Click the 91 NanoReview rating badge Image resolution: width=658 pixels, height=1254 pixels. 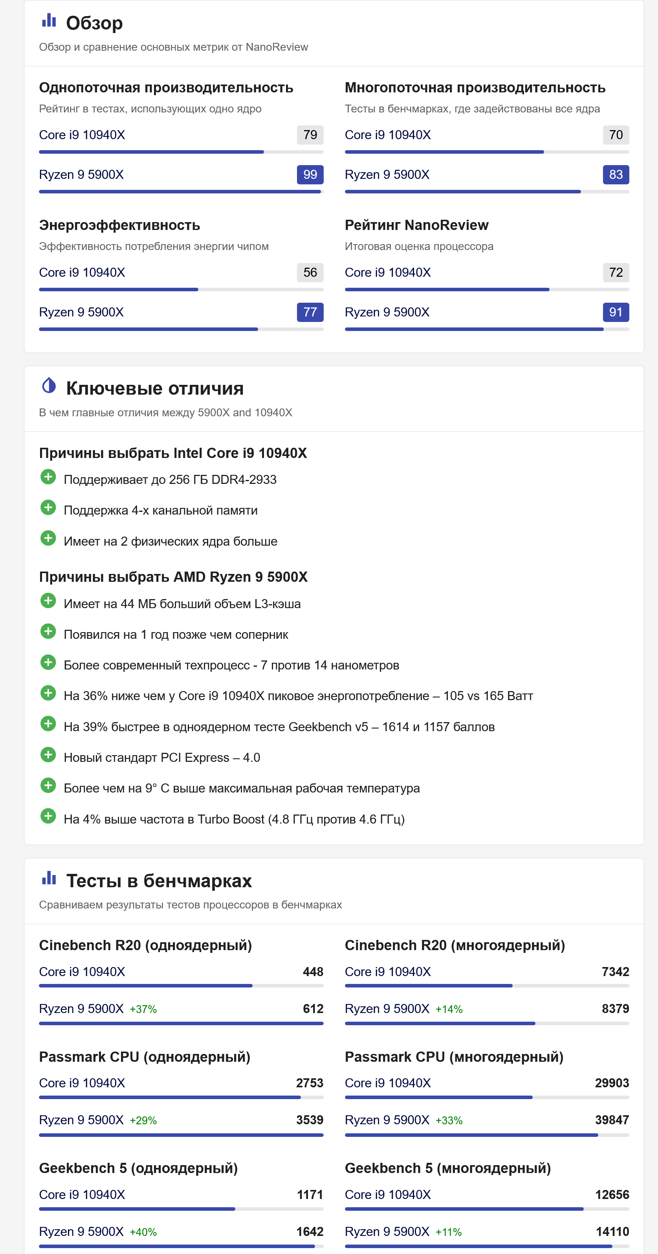tap(615, 313)
